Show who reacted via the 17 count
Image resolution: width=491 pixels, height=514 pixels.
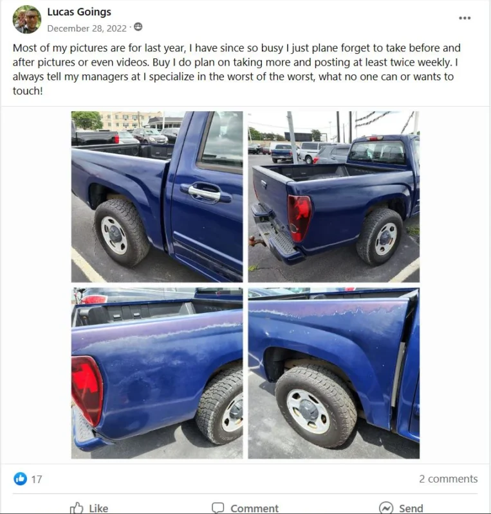pos(37,479)
